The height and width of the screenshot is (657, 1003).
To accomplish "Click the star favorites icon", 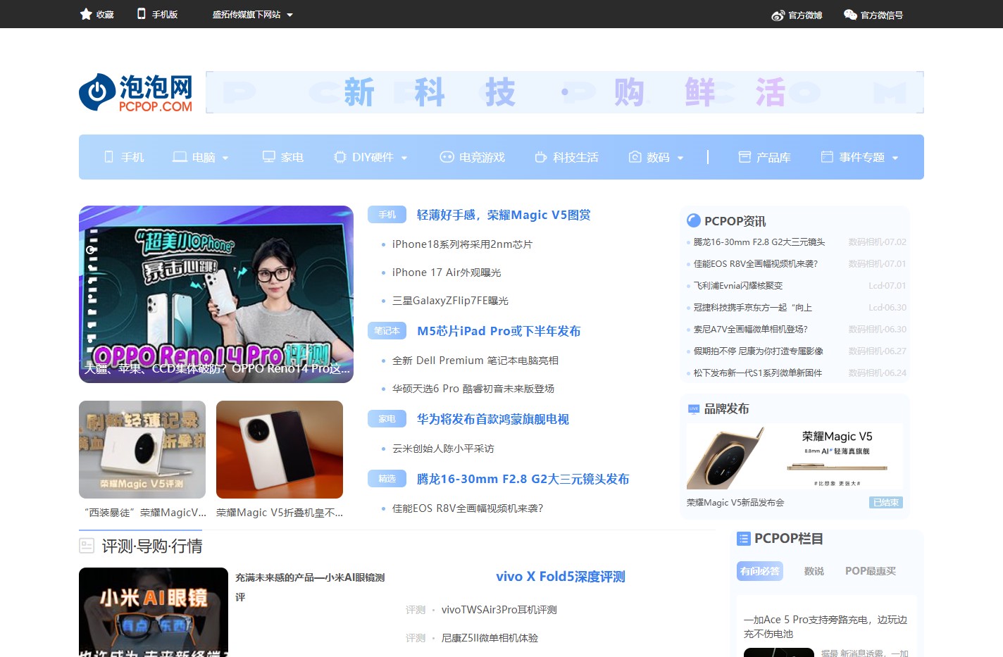I will tap(86, 14).
